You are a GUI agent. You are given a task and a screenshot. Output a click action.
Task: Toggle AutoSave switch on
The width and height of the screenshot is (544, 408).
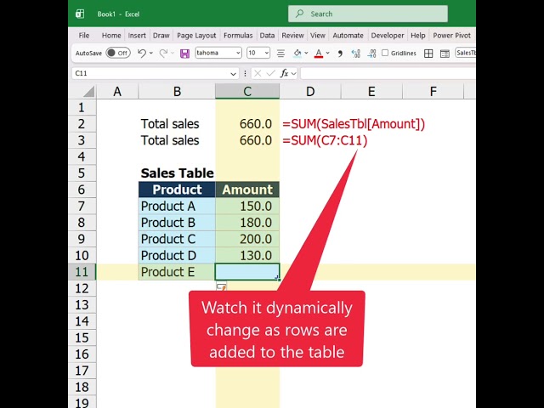pos(118,53)
